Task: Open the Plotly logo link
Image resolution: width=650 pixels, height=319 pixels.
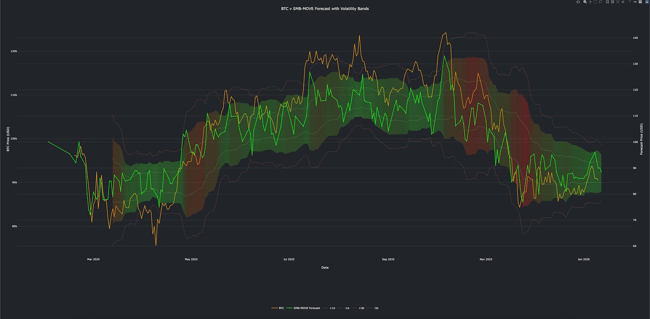Action: click(647, 2)
